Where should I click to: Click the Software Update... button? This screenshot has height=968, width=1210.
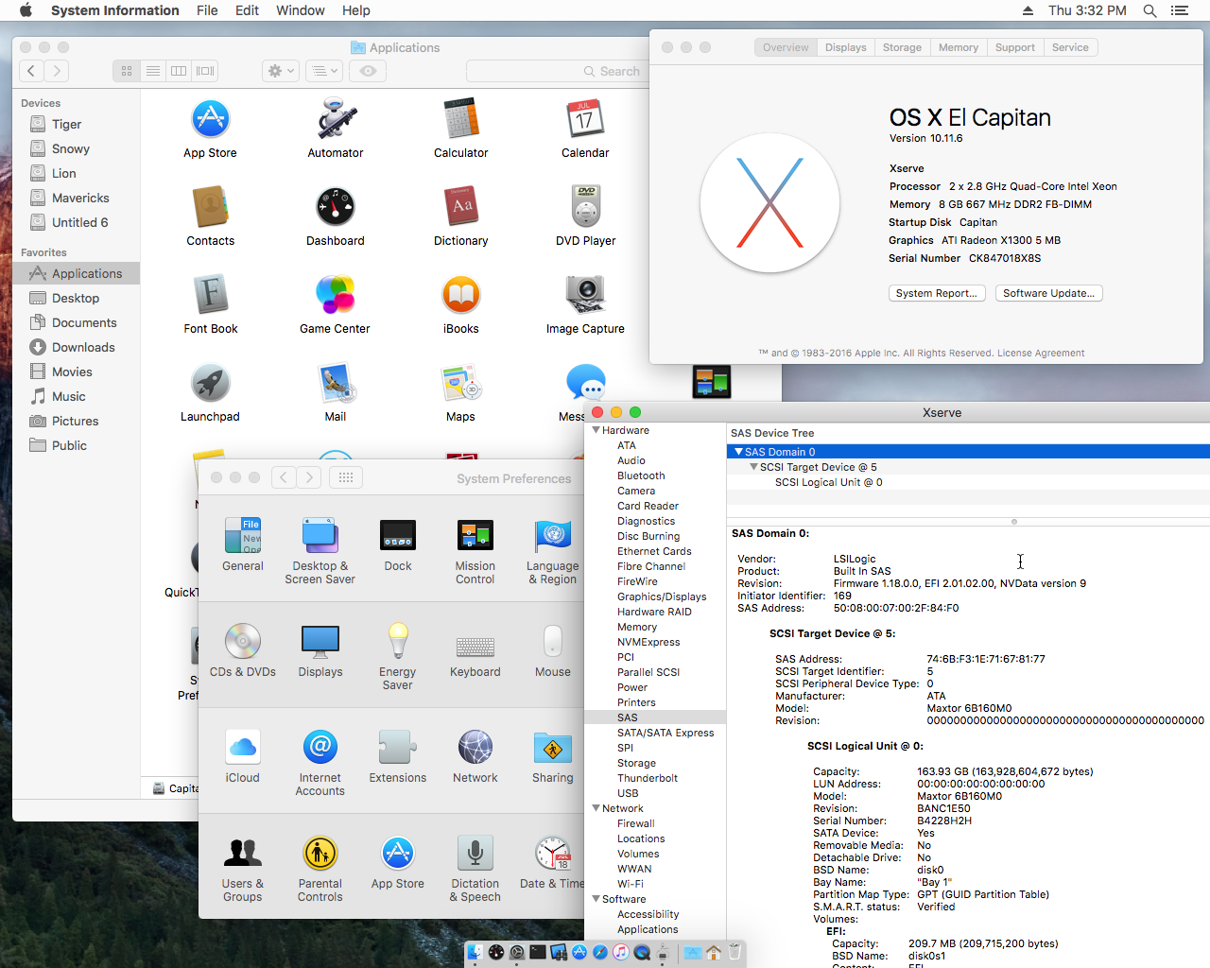pyautogui.click(x=1049, y=293)
